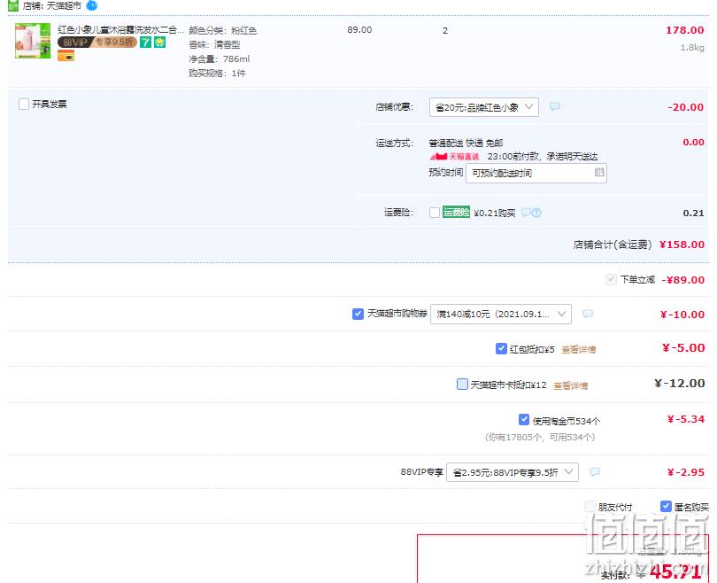Open the 满140减10元 coupon dropdown

[x=501, y=314]
